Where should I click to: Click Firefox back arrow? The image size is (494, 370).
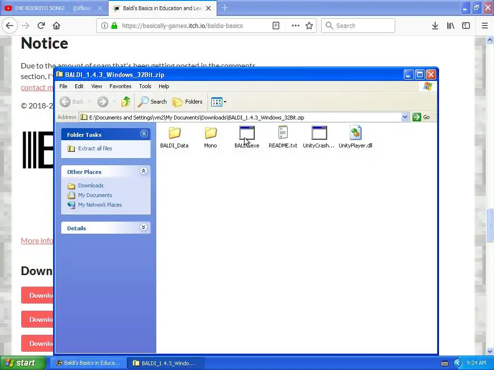point(10,26)
